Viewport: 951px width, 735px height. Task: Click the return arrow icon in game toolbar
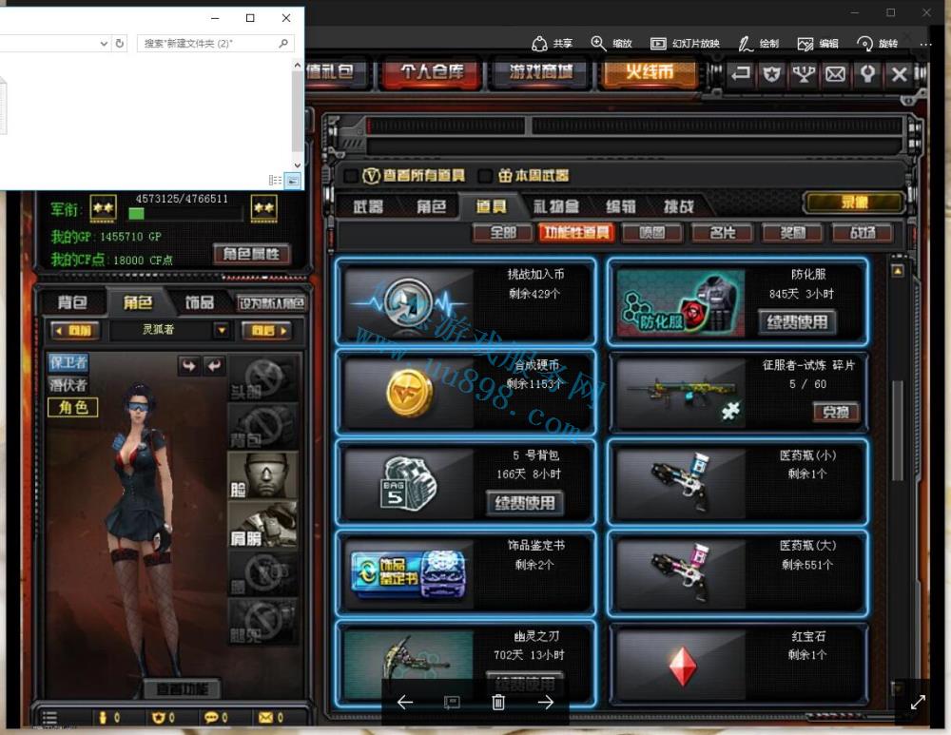(x=740, y=74)
